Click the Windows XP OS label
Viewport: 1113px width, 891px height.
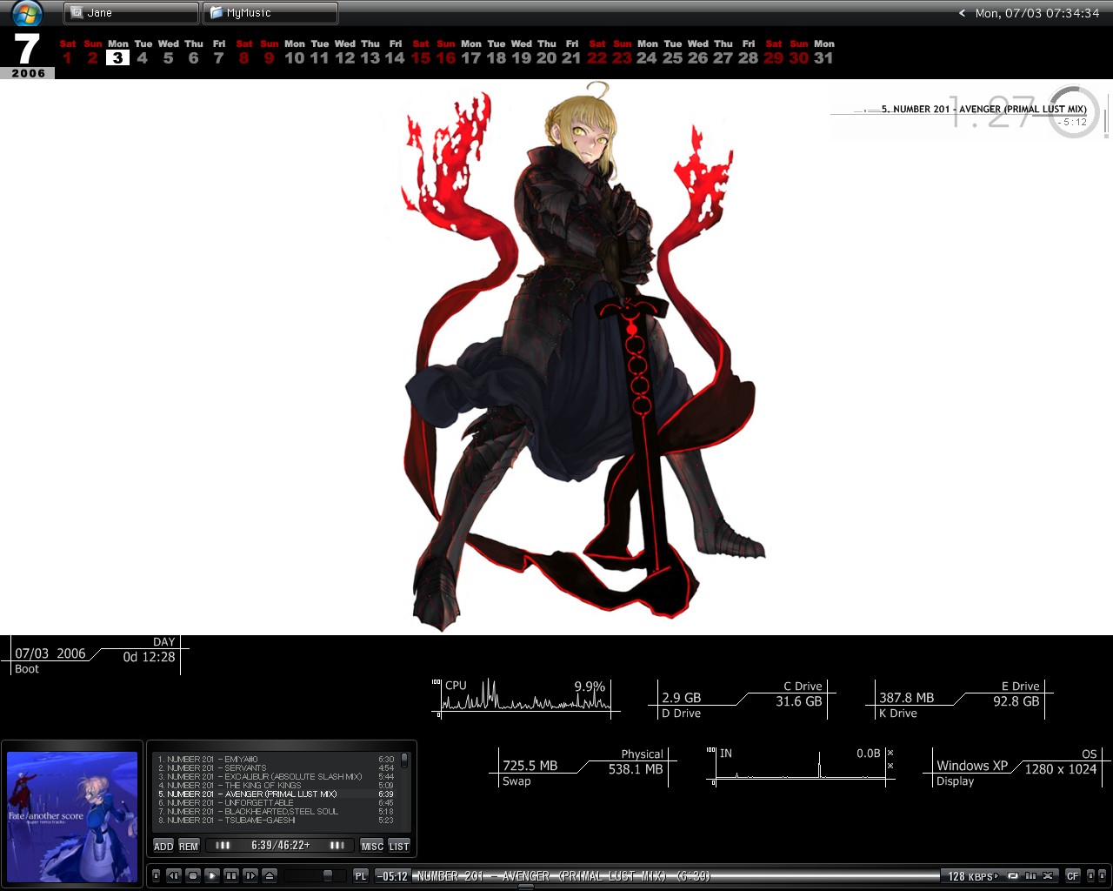(x=972, y=766)
